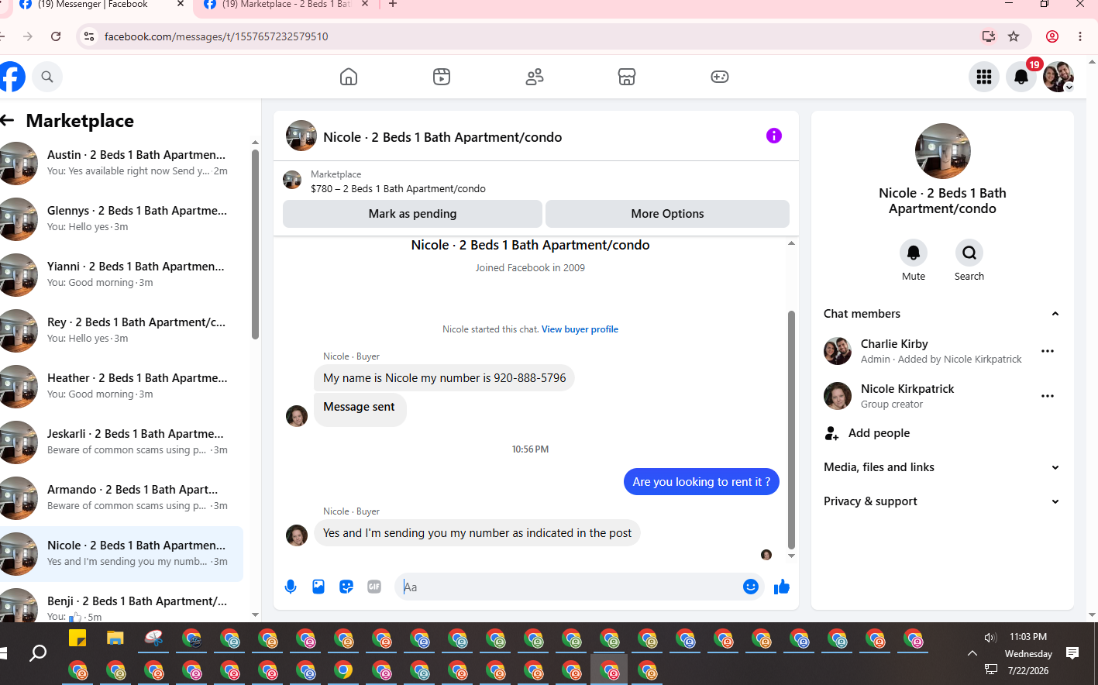The height and width of the screenshot is (685, 1098).
Task: Open options menu for Charlie Kirby
Action: (x=1048, y=351)
